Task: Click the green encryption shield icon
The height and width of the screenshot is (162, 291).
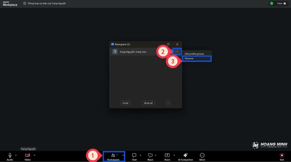Action: pos(271,3)
